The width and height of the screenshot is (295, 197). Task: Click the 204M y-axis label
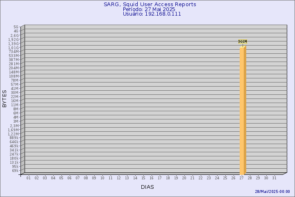pyautogui.click(x=14, y=68)
